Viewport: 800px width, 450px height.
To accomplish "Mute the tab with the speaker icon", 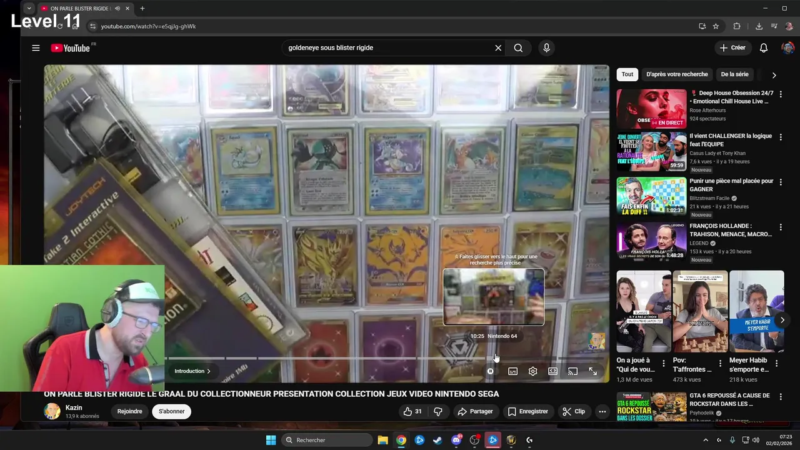I will [x=117, y=9].
